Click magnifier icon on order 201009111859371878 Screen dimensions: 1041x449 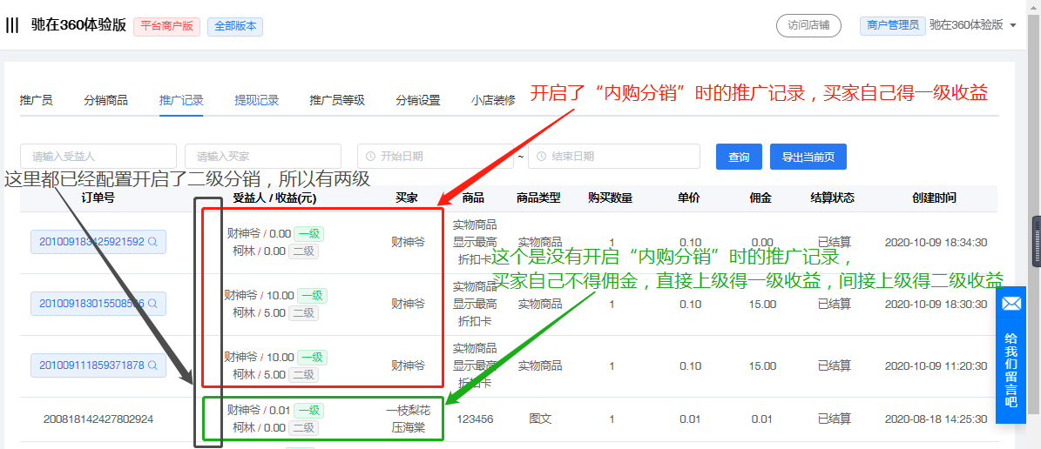click(x=152, y=365)
